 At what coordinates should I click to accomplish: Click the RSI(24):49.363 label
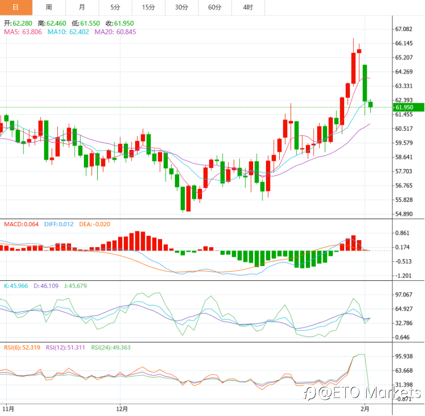110,347
